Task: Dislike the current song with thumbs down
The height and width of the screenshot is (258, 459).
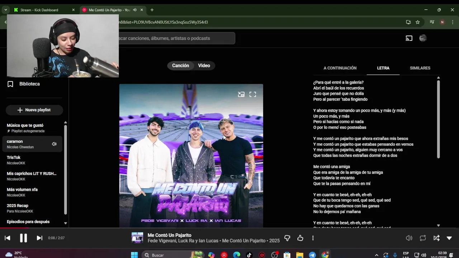Action: pos(287,238)
